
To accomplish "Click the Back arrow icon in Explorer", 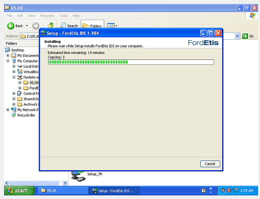I will point(11,26).
